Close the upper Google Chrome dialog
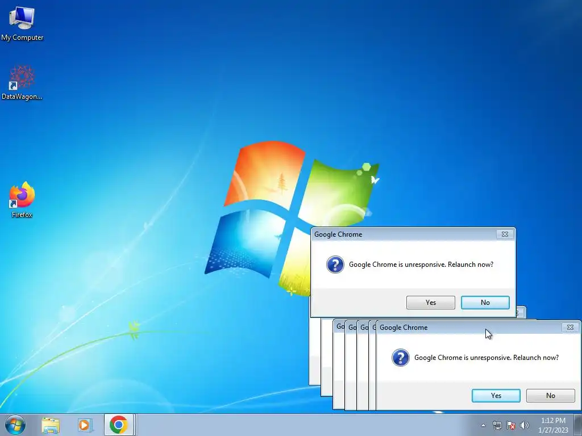582x436 pixels. click(505, 234)
